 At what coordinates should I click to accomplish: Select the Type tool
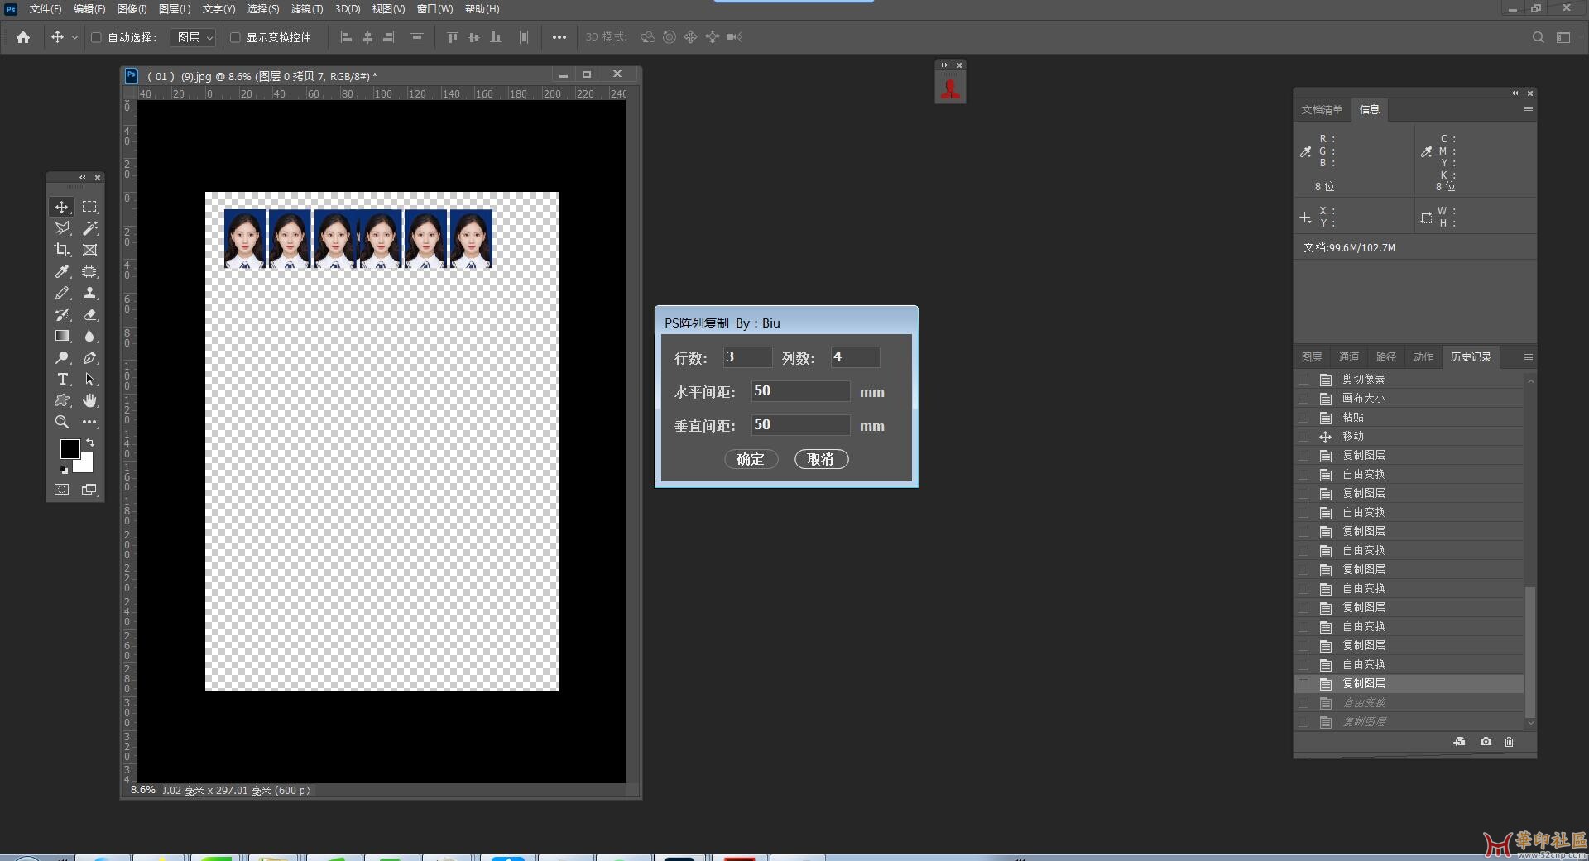click(62, 379)
